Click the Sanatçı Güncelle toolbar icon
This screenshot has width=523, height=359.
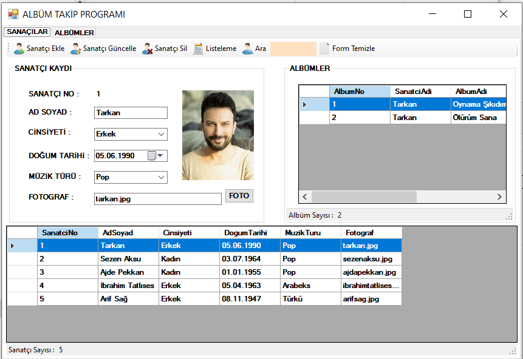[x=76, y=49]
